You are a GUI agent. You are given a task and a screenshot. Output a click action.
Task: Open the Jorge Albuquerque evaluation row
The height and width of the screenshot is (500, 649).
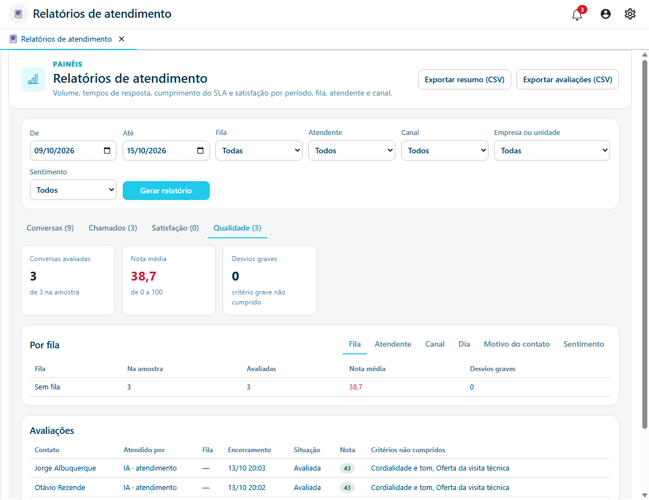click(320, 468)
